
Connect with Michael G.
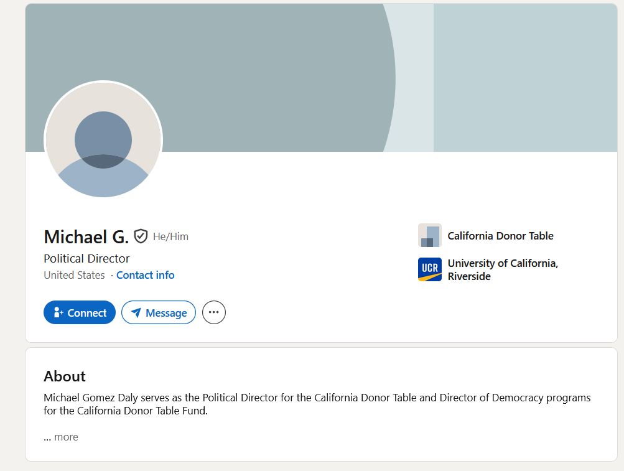(x=80, y=312)
